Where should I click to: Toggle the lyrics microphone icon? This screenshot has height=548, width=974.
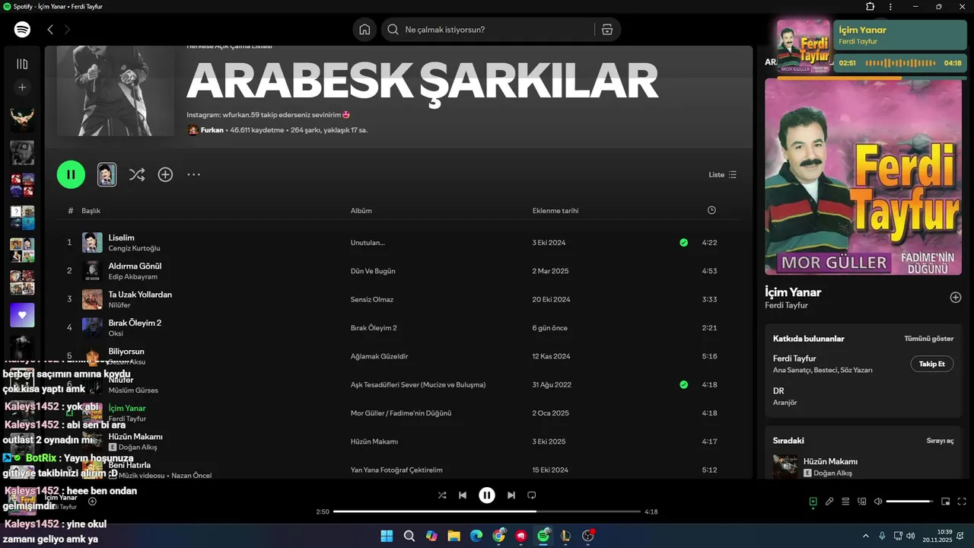point(829,502)
